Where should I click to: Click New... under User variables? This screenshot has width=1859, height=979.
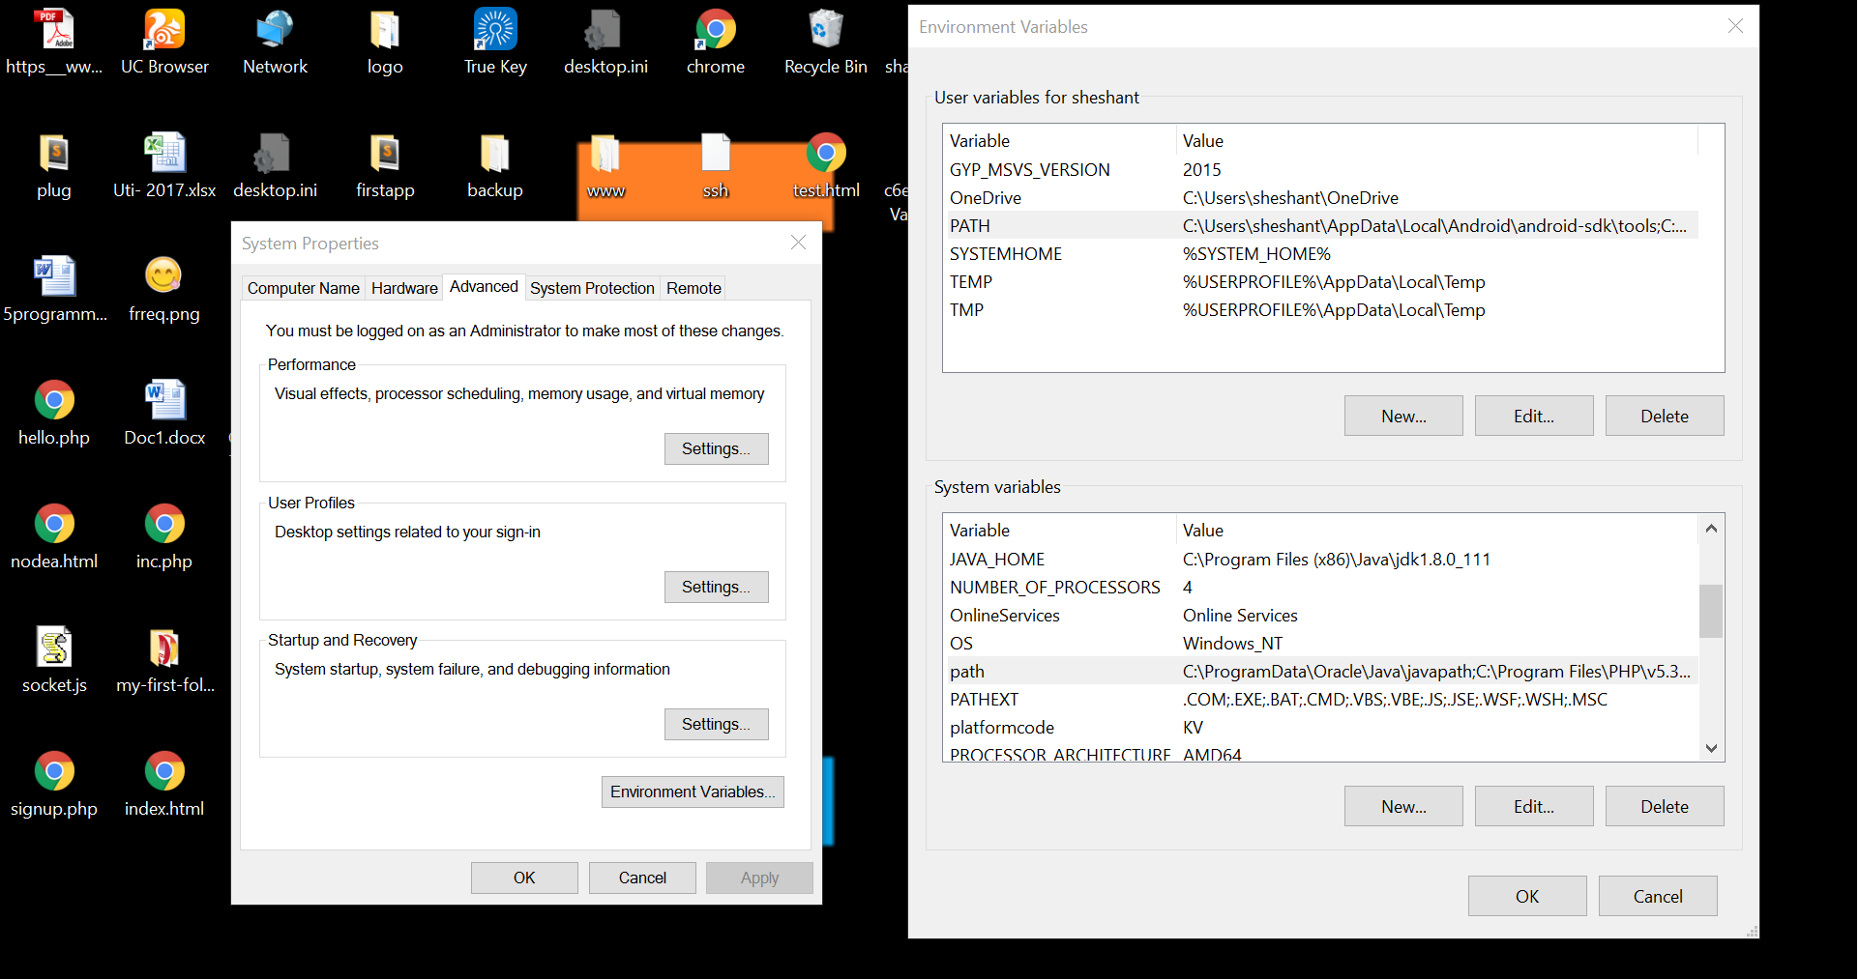[1403, 416]
